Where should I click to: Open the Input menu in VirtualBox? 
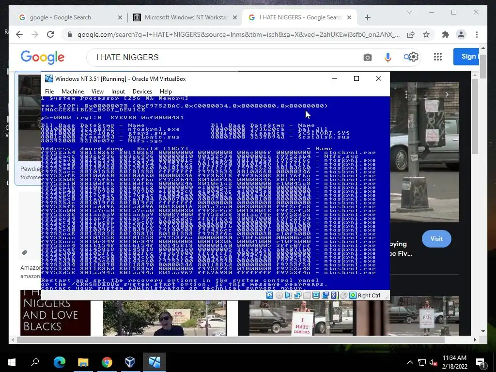(118, 92)
